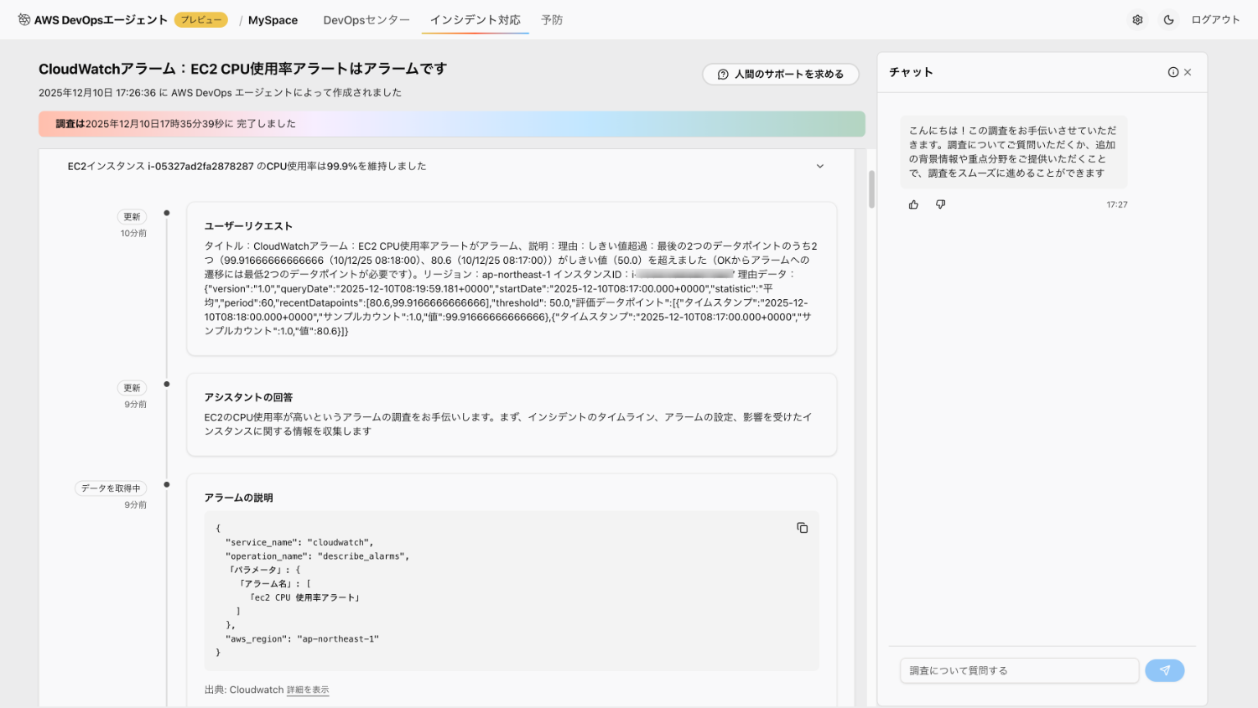
Task: Select the MySpace breadcrumb
Action: tap(273, 20)
